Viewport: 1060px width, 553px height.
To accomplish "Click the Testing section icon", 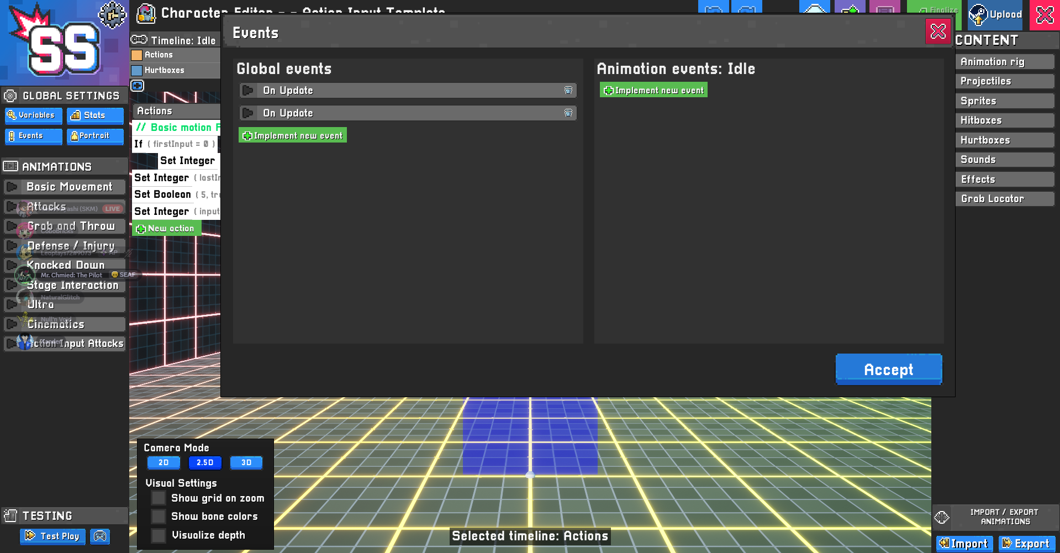I will (x=10, y=516).
